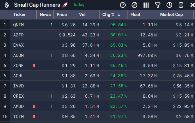Screen dimensions: 195x123
Task: Select the ACHL ticker
Action: click(18, 76)
